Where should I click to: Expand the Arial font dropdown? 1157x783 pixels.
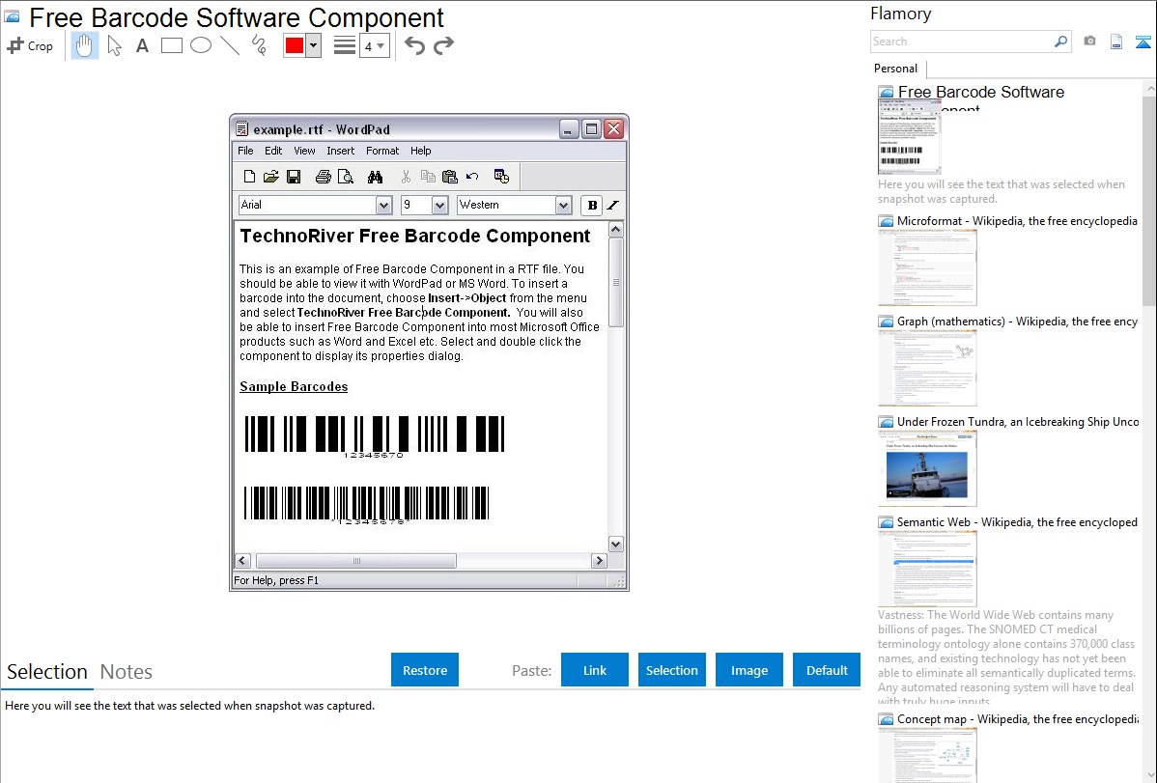pos(383,205)
